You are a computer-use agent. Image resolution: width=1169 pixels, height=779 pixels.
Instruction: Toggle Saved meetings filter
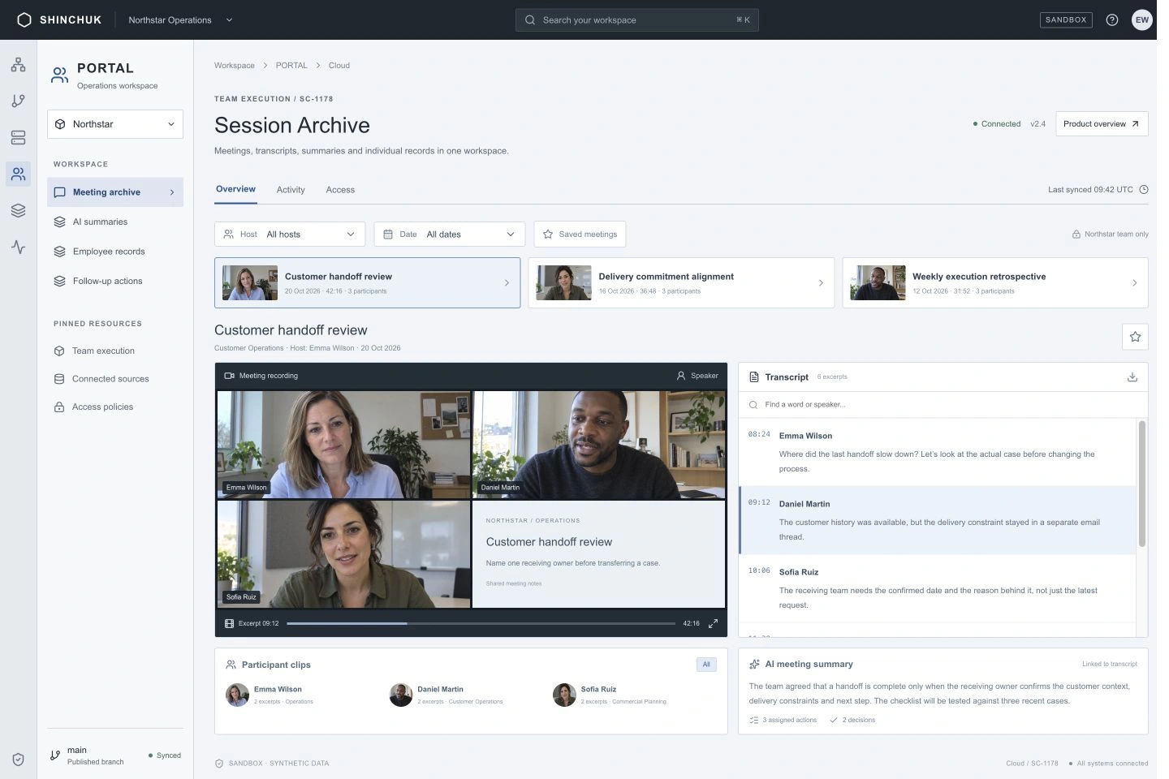click(x=580, y=235)
